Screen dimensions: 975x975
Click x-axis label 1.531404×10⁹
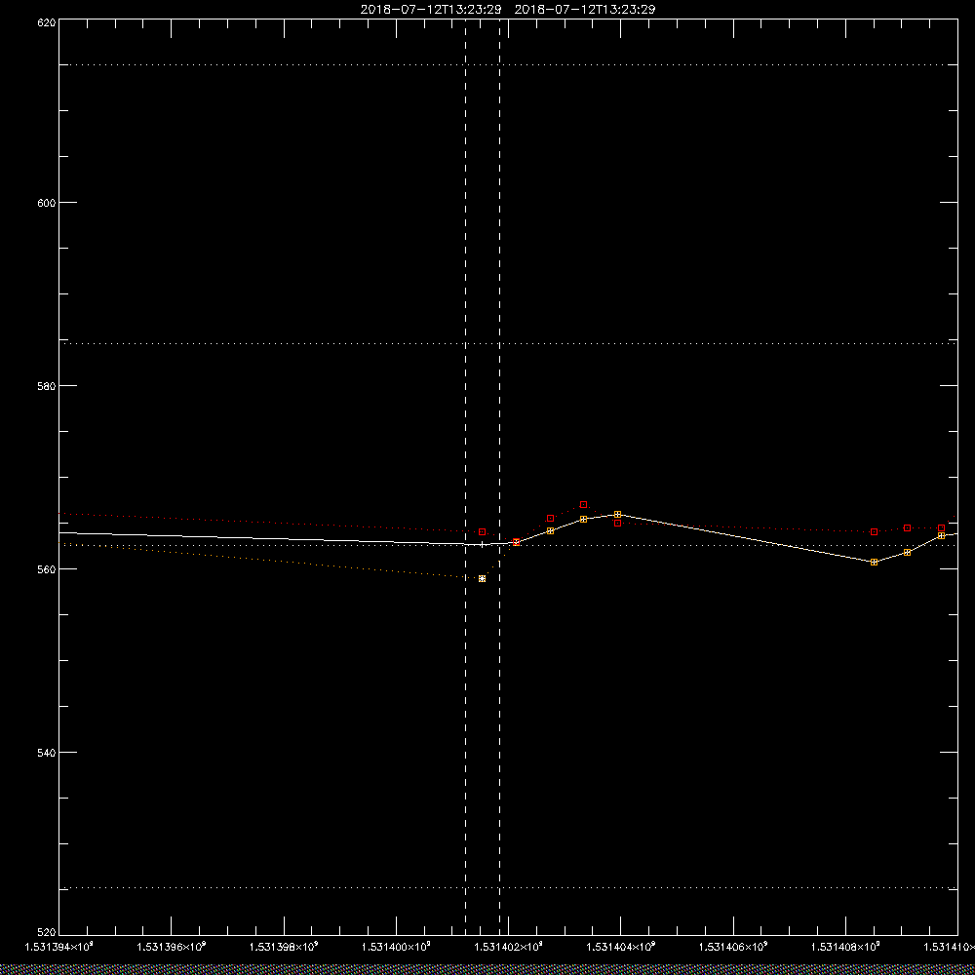click(x=620, y=947)
